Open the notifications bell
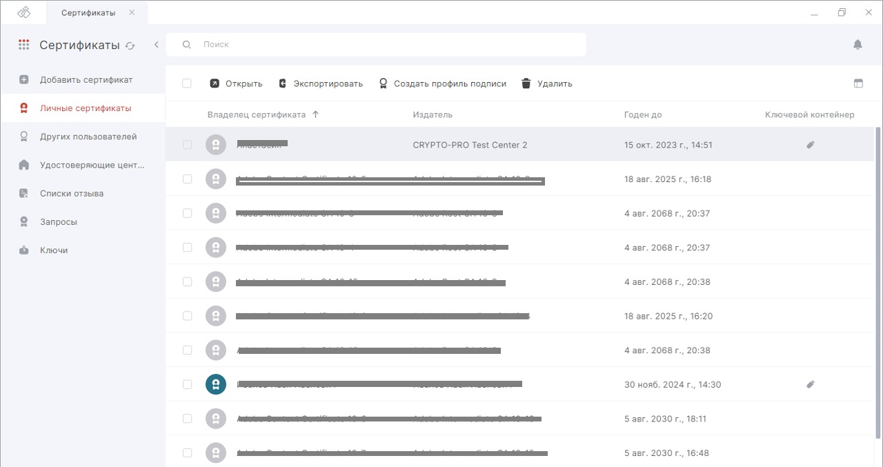 (x=857, y=45)
